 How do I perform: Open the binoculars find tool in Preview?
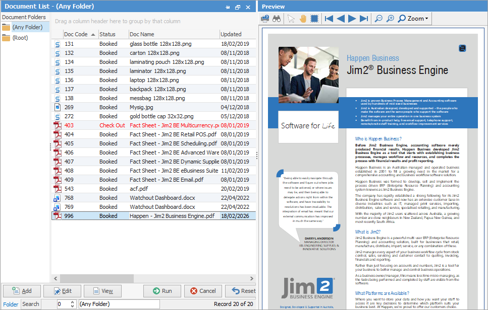[277, 19]
